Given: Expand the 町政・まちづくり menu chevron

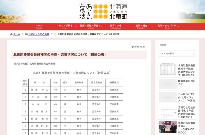Looking at the screenshot, I should coord(178,27).
